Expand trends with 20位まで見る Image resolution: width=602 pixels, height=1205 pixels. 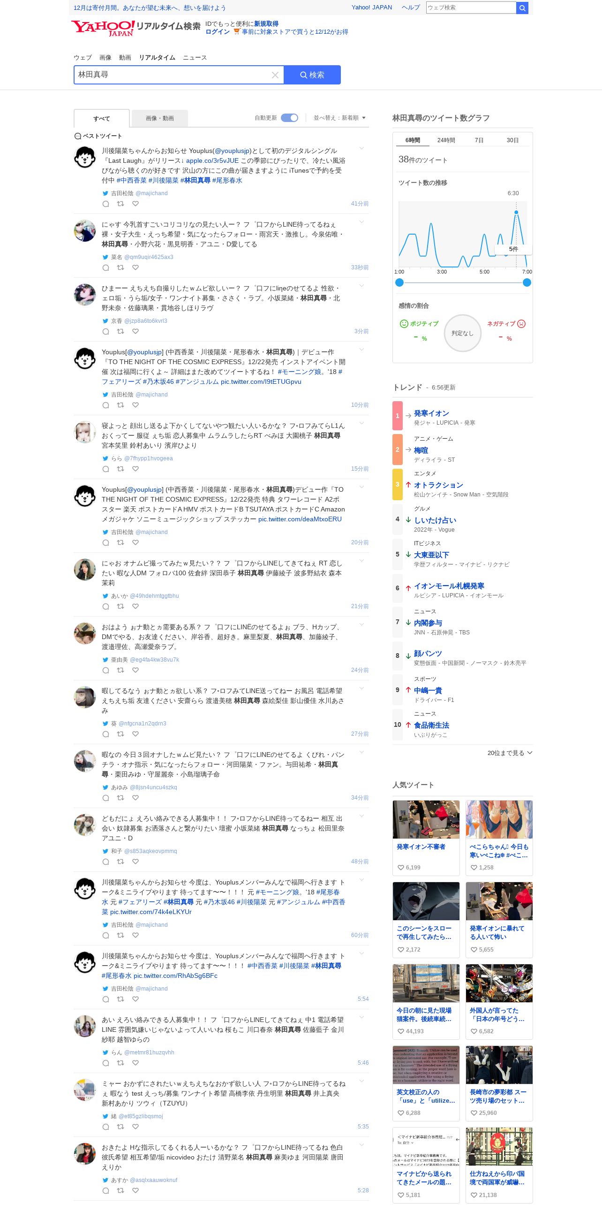click(x=510, y=753)
